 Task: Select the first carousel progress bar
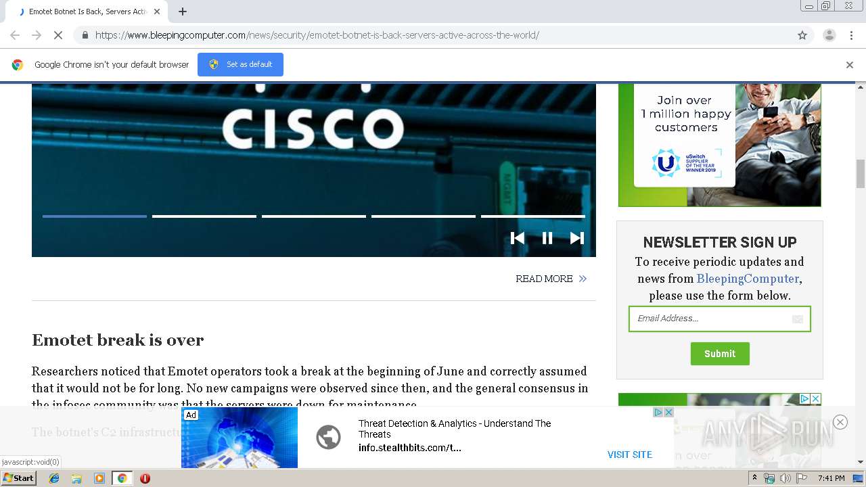click(x=95, y=216)
